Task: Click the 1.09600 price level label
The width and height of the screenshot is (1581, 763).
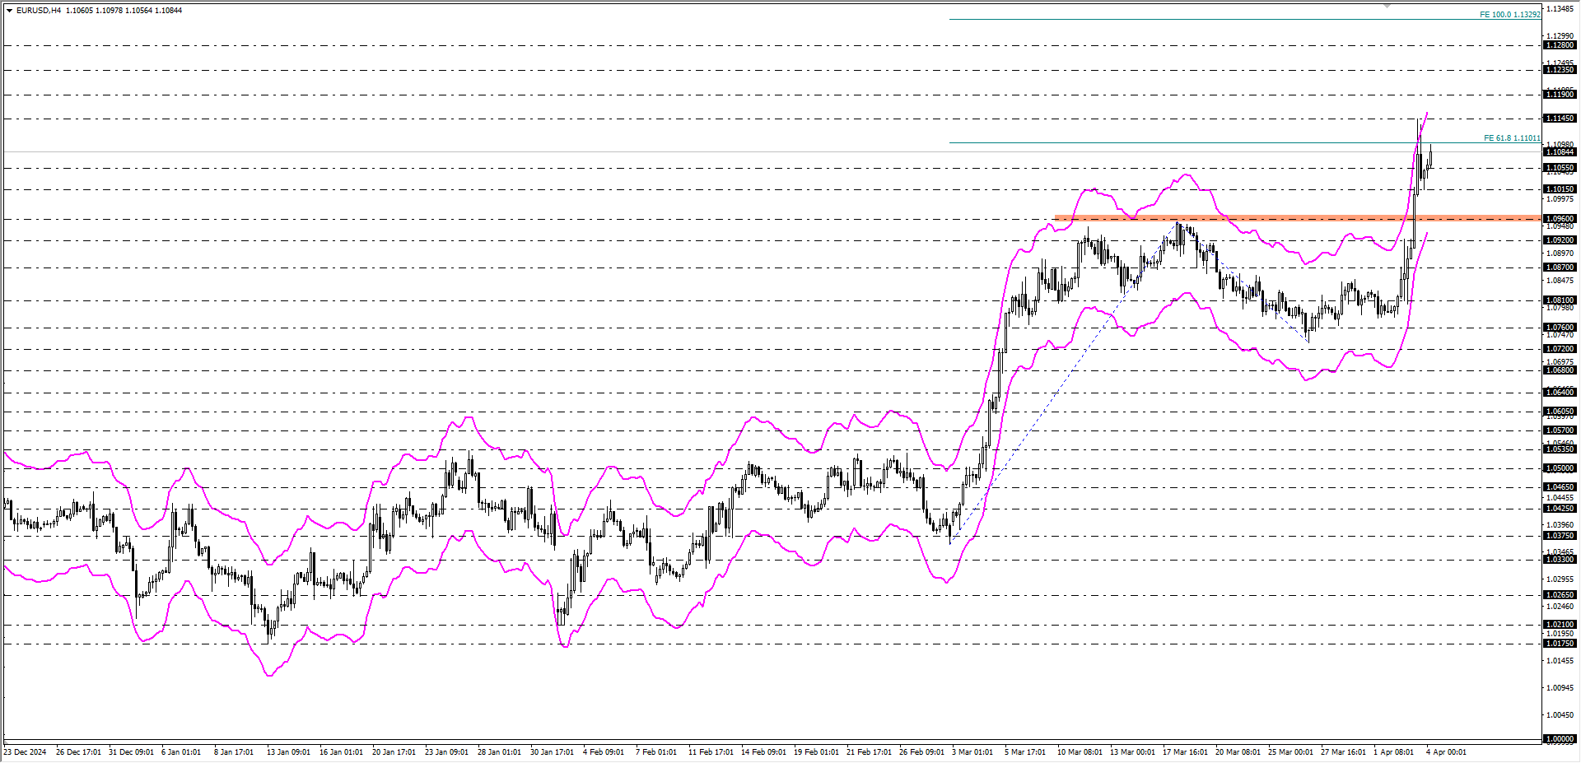Action: click(x=1560, y=219)
